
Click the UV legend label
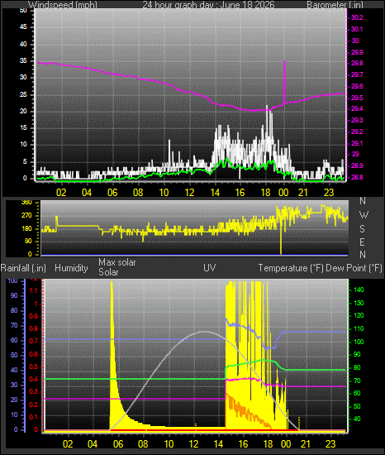(x=210, y=267)
